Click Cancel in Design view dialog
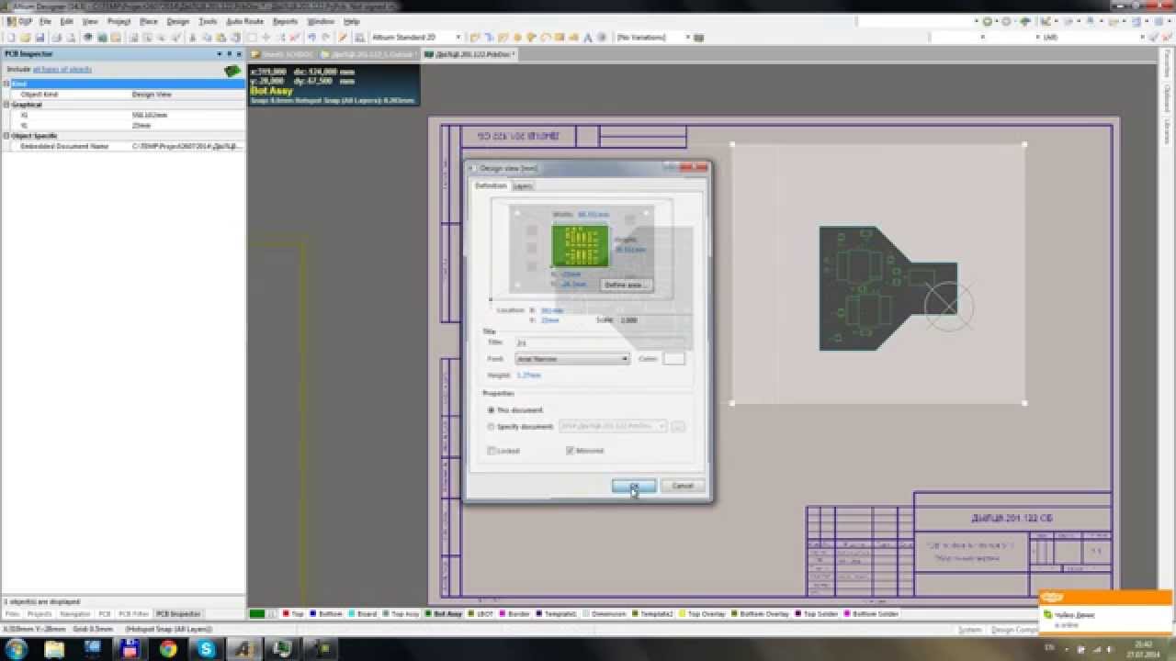The width and height of the screenshot is (1176, 661). [683, 486]
